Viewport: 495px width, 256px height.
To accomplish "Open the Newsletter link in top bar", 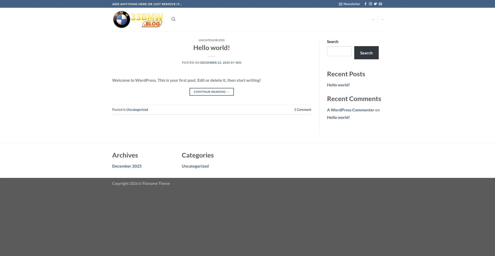I will click(349, 4).
